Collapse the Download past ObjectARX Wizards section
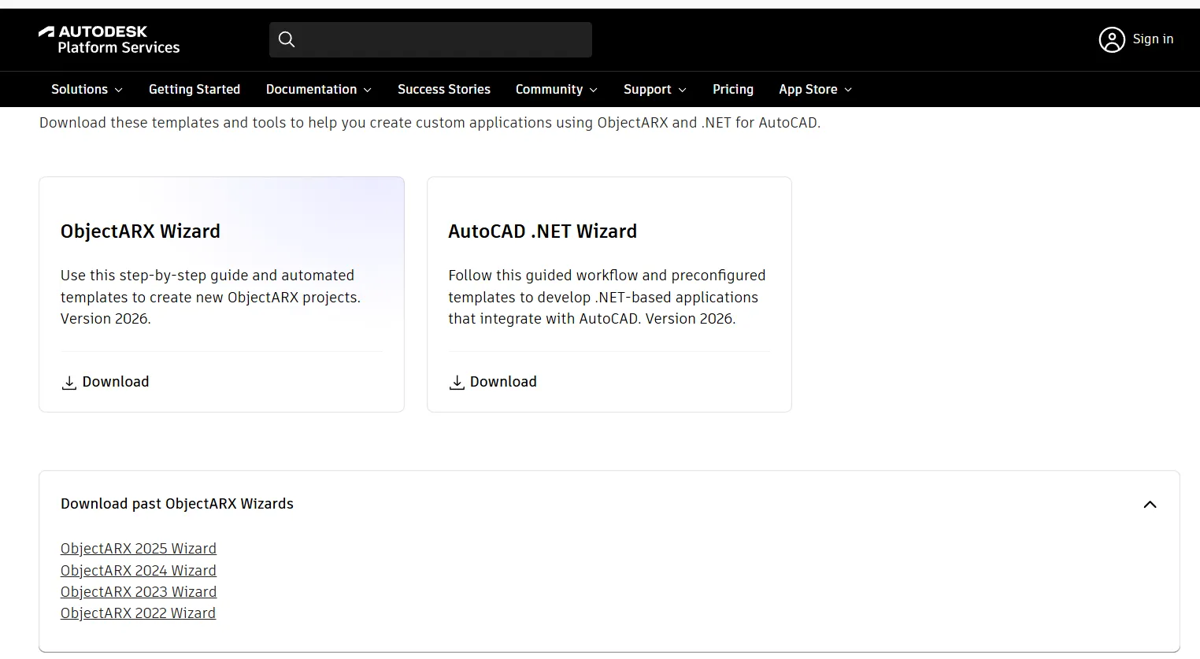The height and width of the screenshot is (659, 1200). 1150,505
